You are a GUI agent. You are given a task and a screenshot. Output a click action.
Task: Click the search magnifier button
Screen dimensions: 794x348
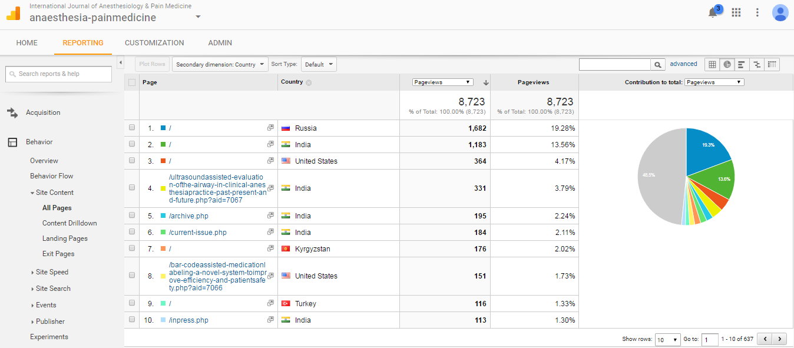[658, 65]
